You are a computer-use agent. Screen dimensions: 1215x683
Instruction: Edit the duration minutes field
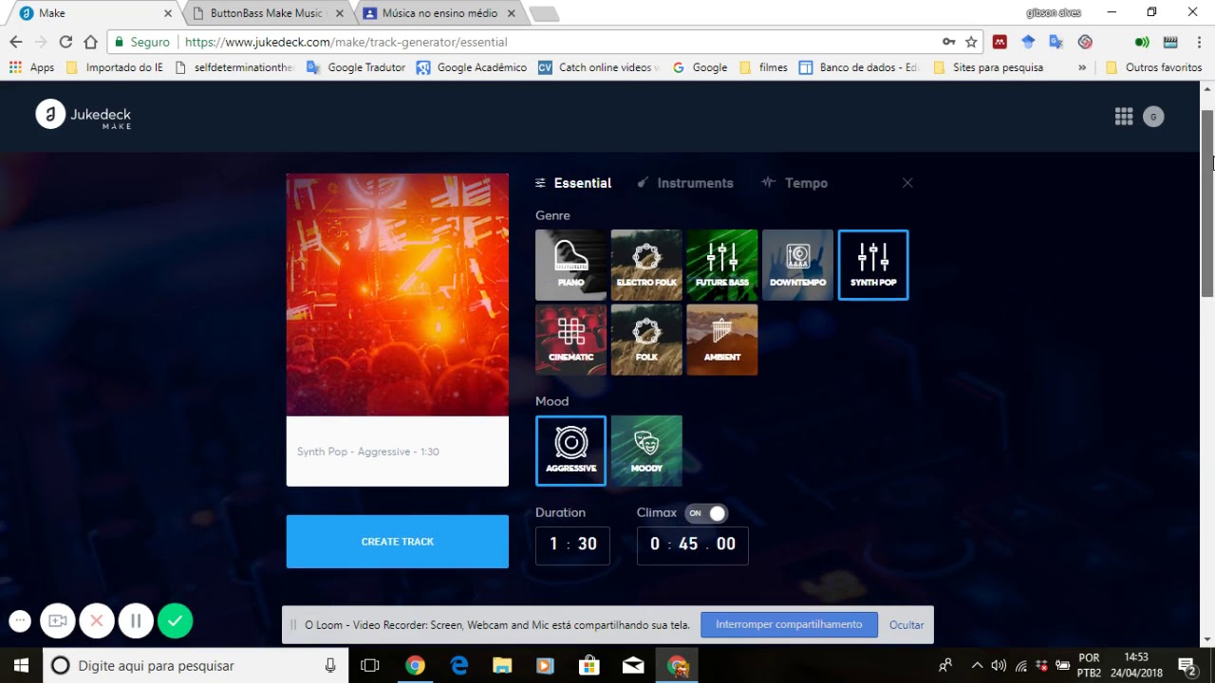pos(553,545)
